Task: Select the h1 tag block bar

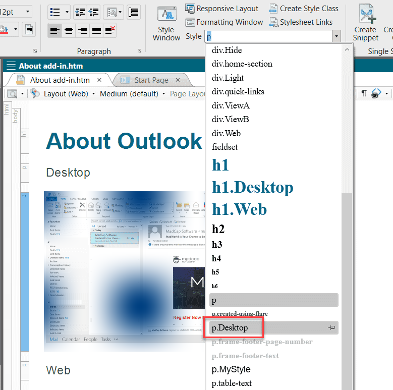Action: (25, 141)
